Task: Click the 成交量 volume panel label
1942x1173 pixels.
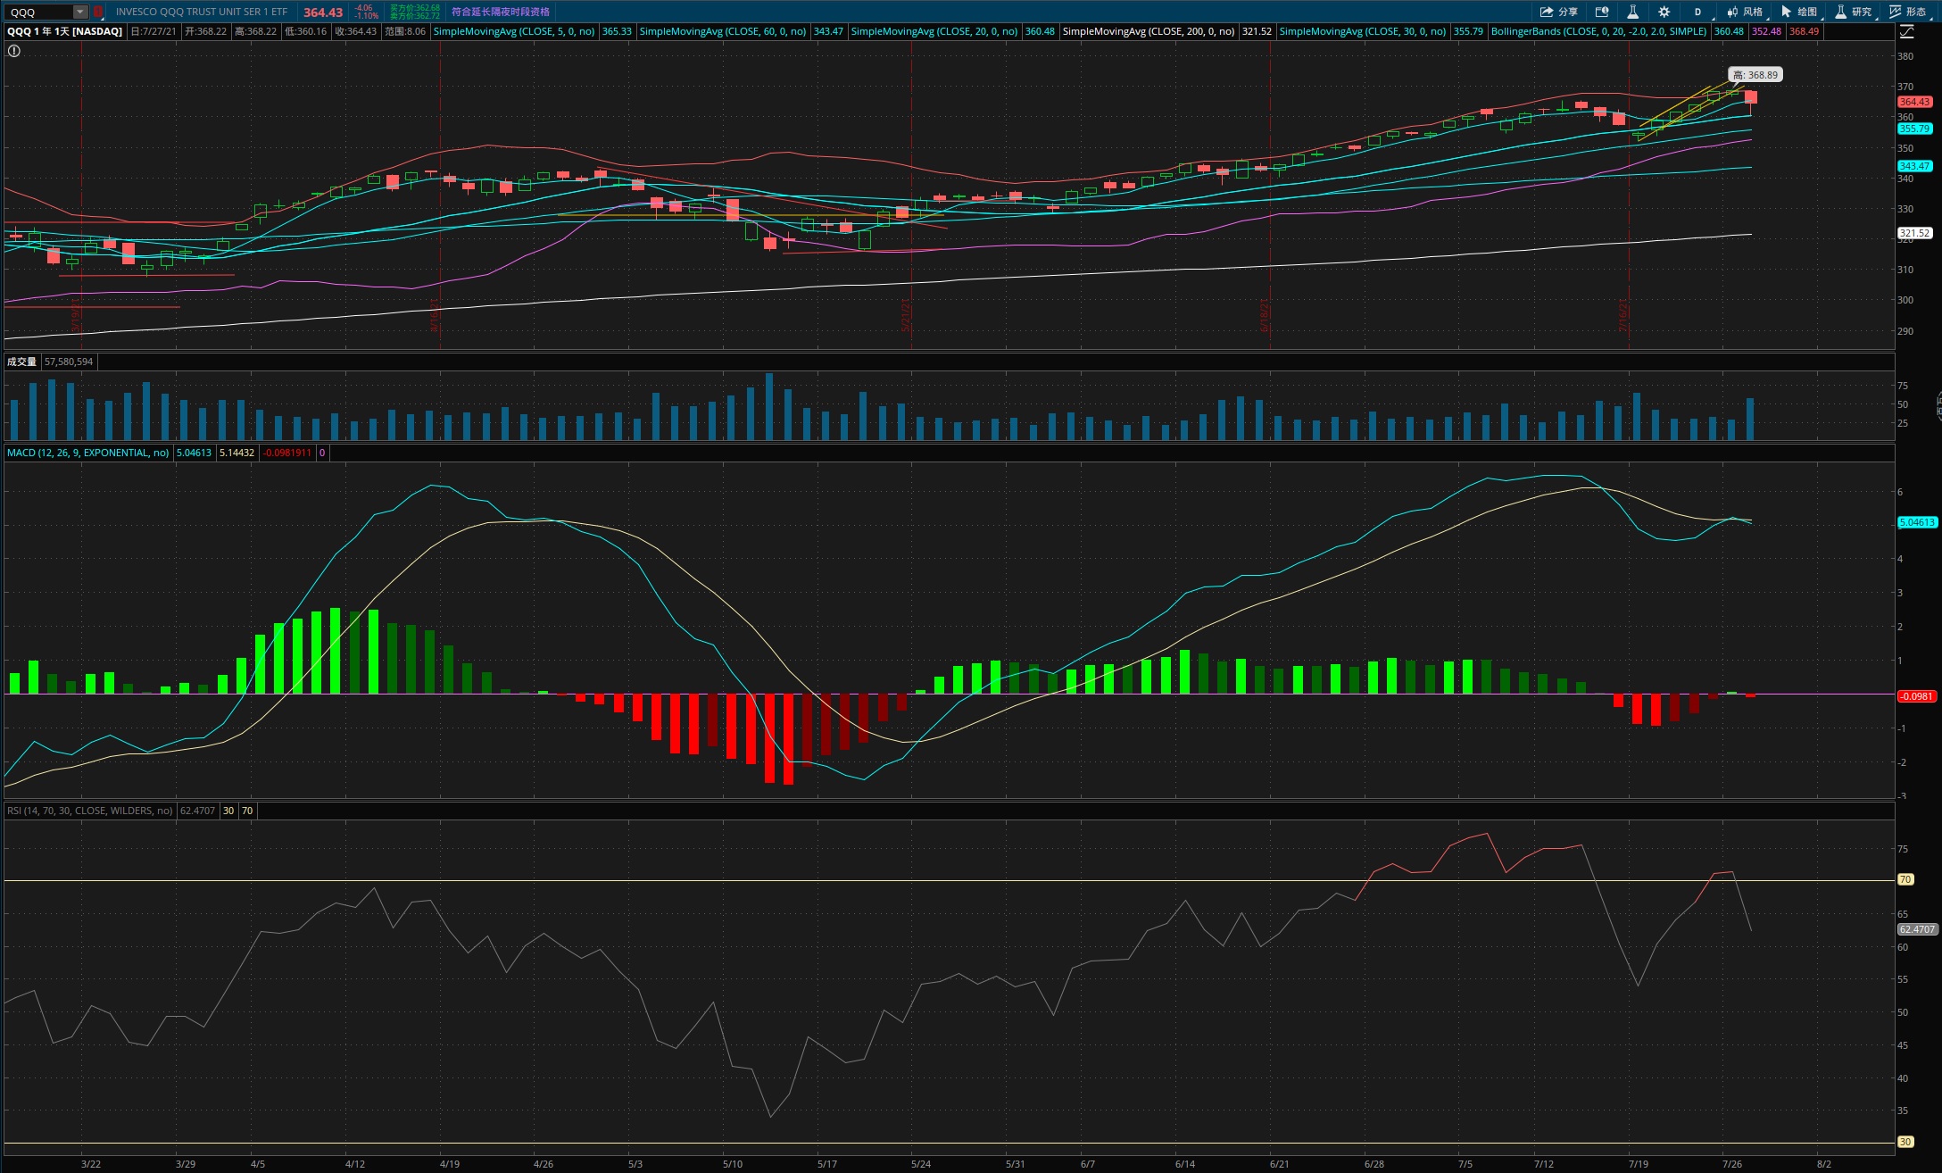Action: coord(21,362)
